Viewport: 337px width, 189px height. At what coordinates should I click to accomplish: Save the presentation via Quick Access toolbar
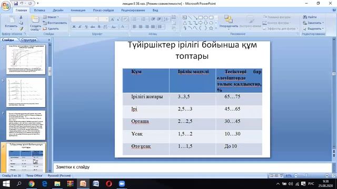point(16,4)
